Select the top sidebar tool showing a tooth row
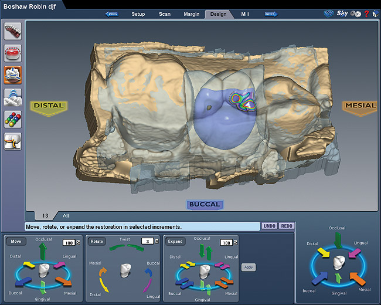 (x=13, y=31)
